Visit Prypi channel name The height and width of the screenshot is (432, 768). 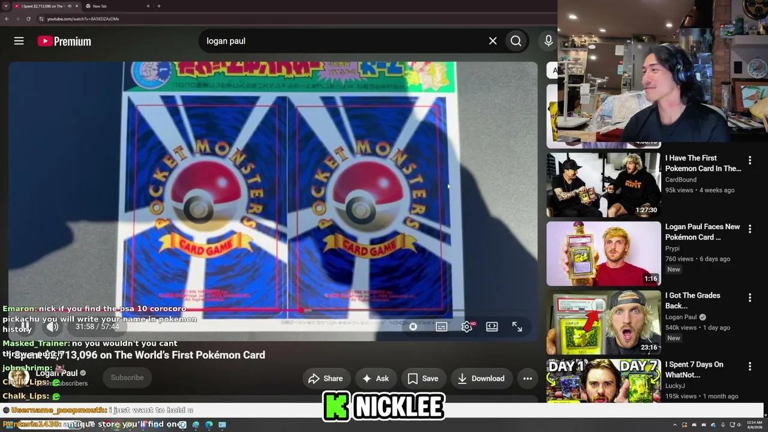click(673, 248)
